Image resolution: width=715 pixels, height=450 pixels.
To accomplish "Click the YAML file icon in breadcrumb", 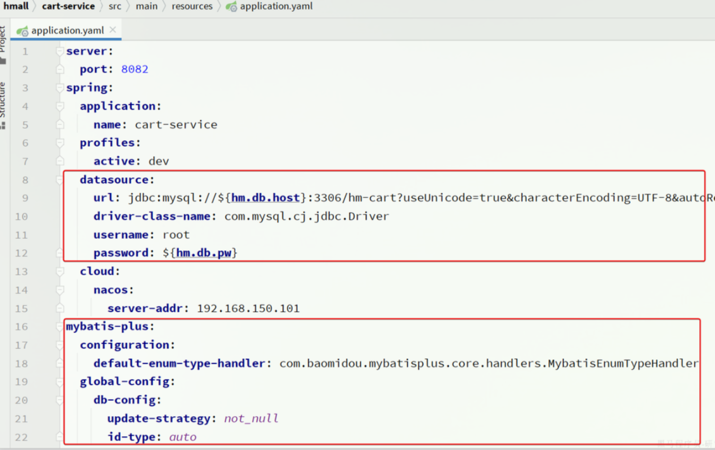I will pyautogui.click(x=231, y=6).
